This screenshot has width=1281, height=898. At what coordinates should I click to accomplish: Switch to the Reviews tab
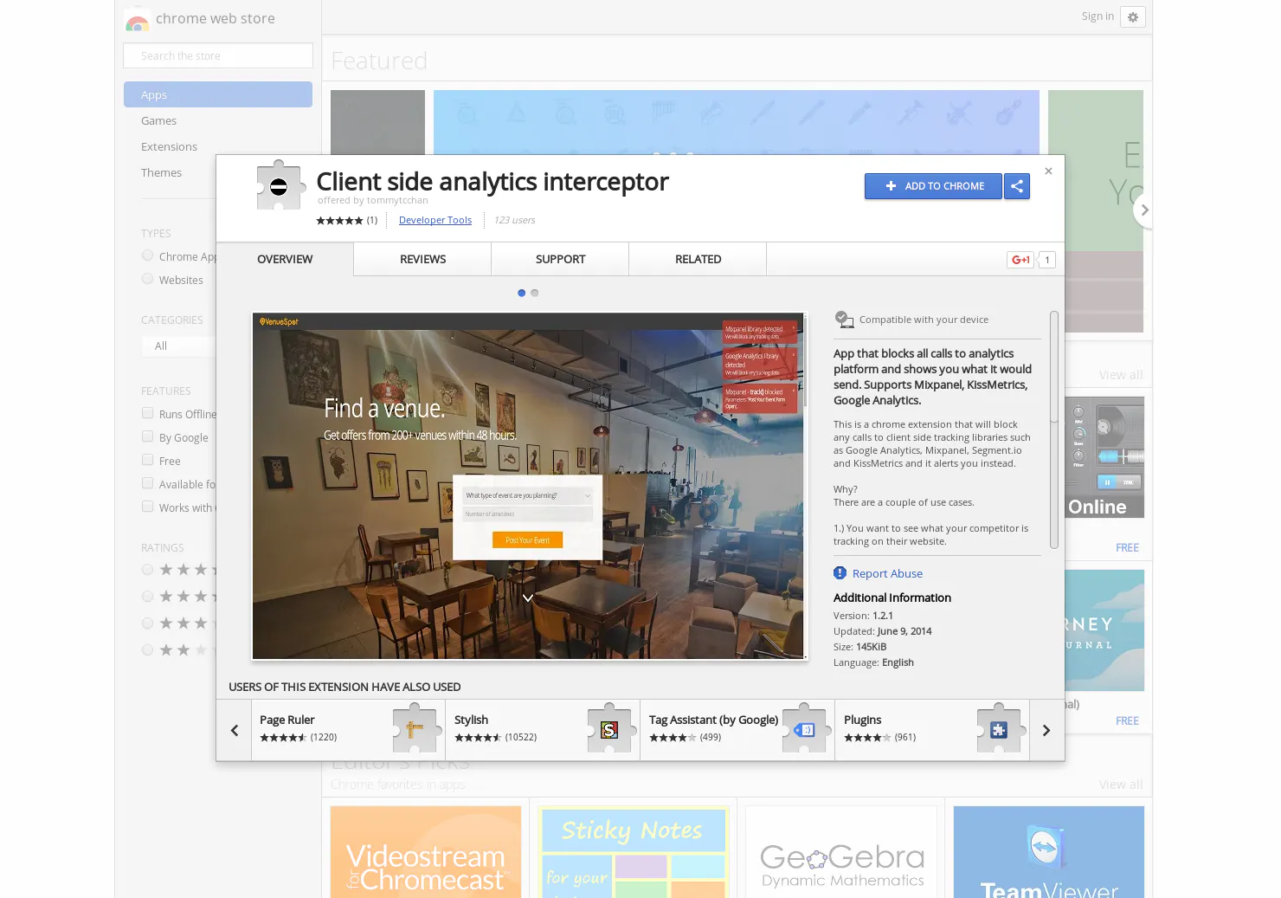422,259
